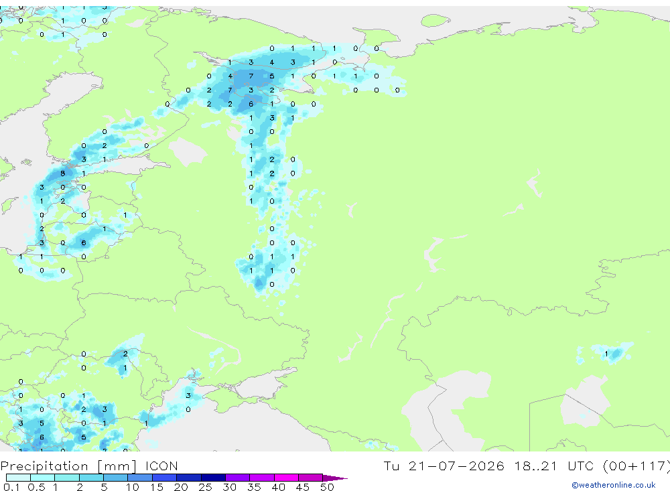
Task: Click the weatheronline.co.uk copyright link
Action: pyautogui.click(x=614, y=485)
